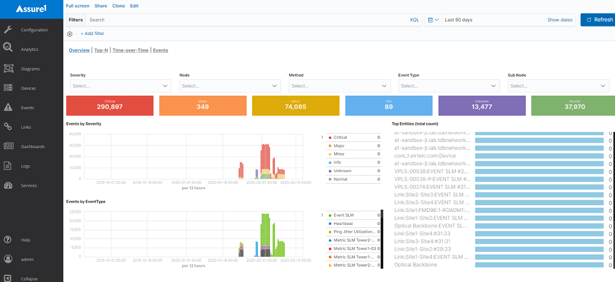This screenshot has width=615, height=282.
Task: Toggle Heartbeat series in EventType legend
Action: click(x=346, y=224)
